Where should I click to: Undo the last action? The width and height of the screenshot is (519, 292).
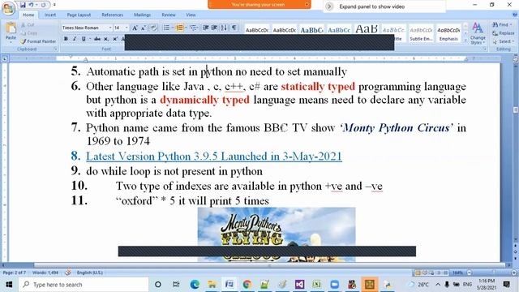click(31, 5)
